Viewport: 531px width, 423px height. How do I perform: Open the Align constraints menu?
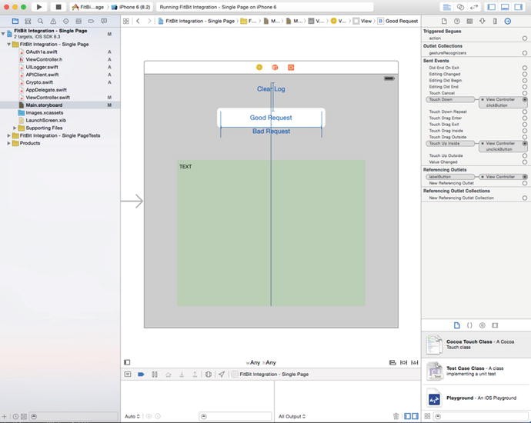coord(392,362)
